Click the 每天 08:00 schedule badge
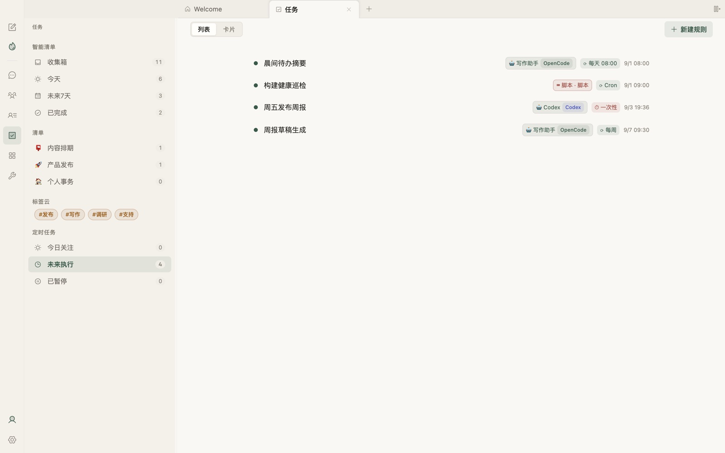The image size is (725, 453). point(600,63)
